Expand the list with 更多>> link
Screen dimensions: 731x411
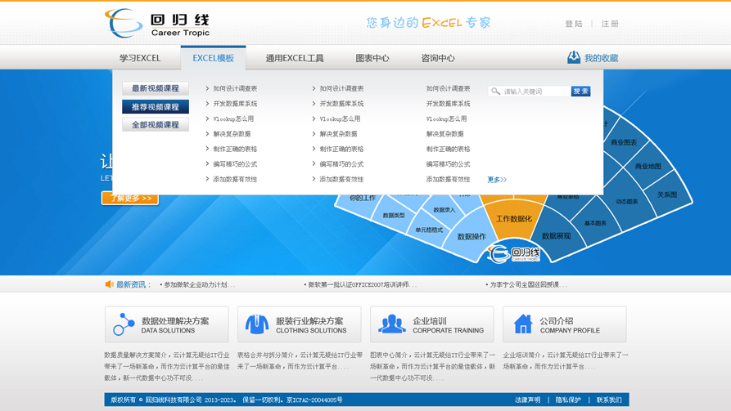point(497,180)
